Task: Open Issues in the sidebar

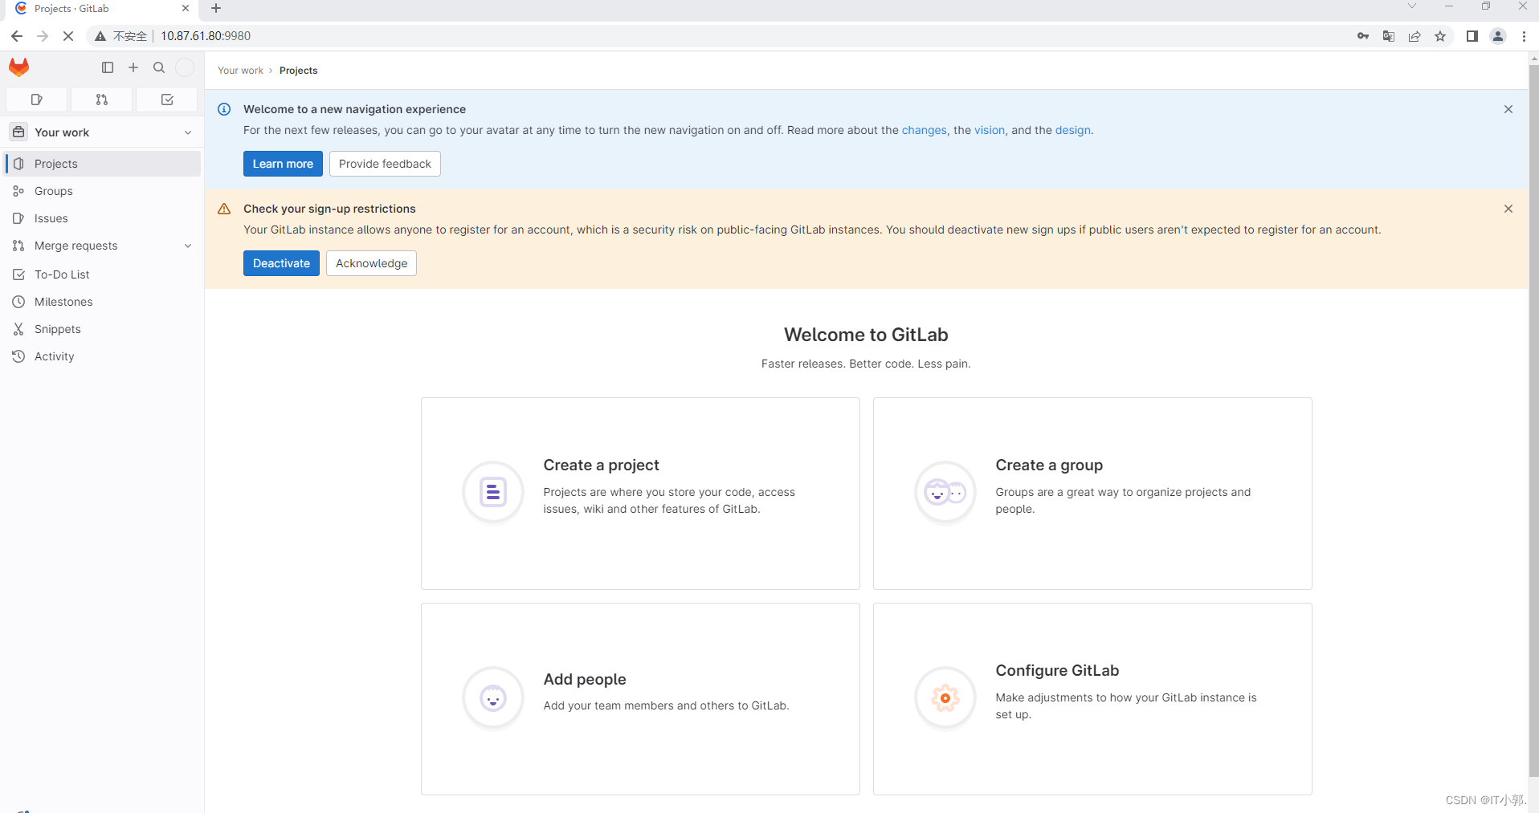Action: [103, 218]
